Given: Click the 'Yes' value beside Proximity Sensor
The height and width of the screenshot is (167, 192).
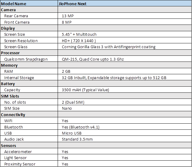Looking at the screenshot, I should click(125, 164).
